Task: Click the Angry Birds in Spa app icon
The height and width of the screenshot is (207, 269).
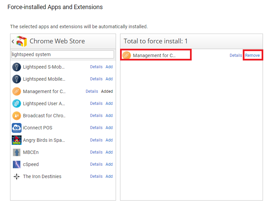Action: [16, 140]
